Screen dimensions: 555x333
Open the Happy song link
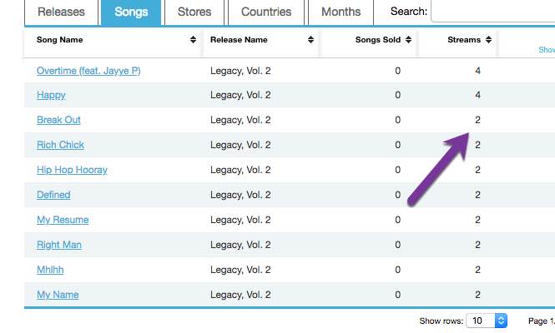pos(51,96)
